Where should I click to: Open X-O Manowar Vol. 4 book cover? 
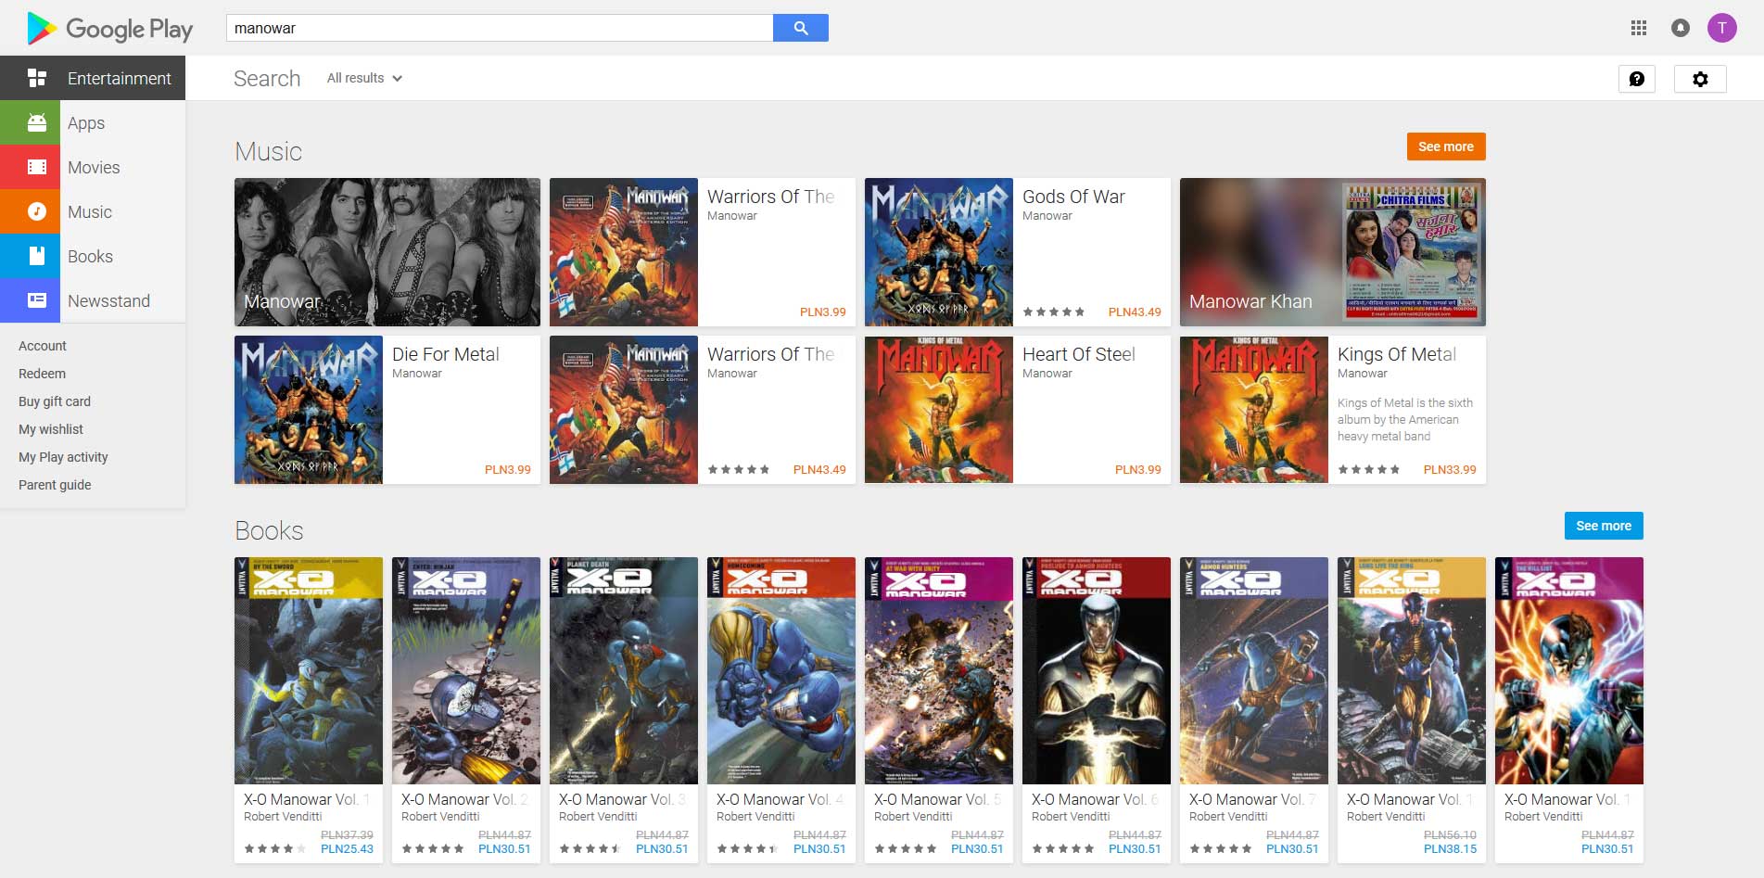[x=781, y=670]
